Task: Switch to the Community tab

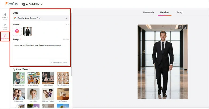Action: pyautogui.click(x=149, y=12)
